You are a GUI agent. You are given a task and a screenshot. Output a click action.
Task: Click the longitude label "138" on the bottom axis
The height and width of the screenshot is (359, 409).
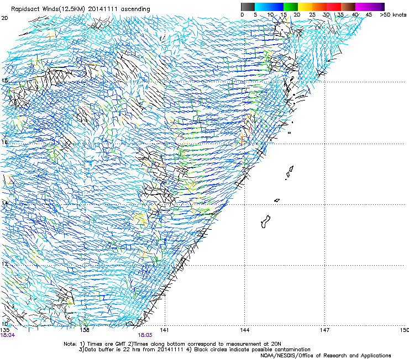coord(85,330)
